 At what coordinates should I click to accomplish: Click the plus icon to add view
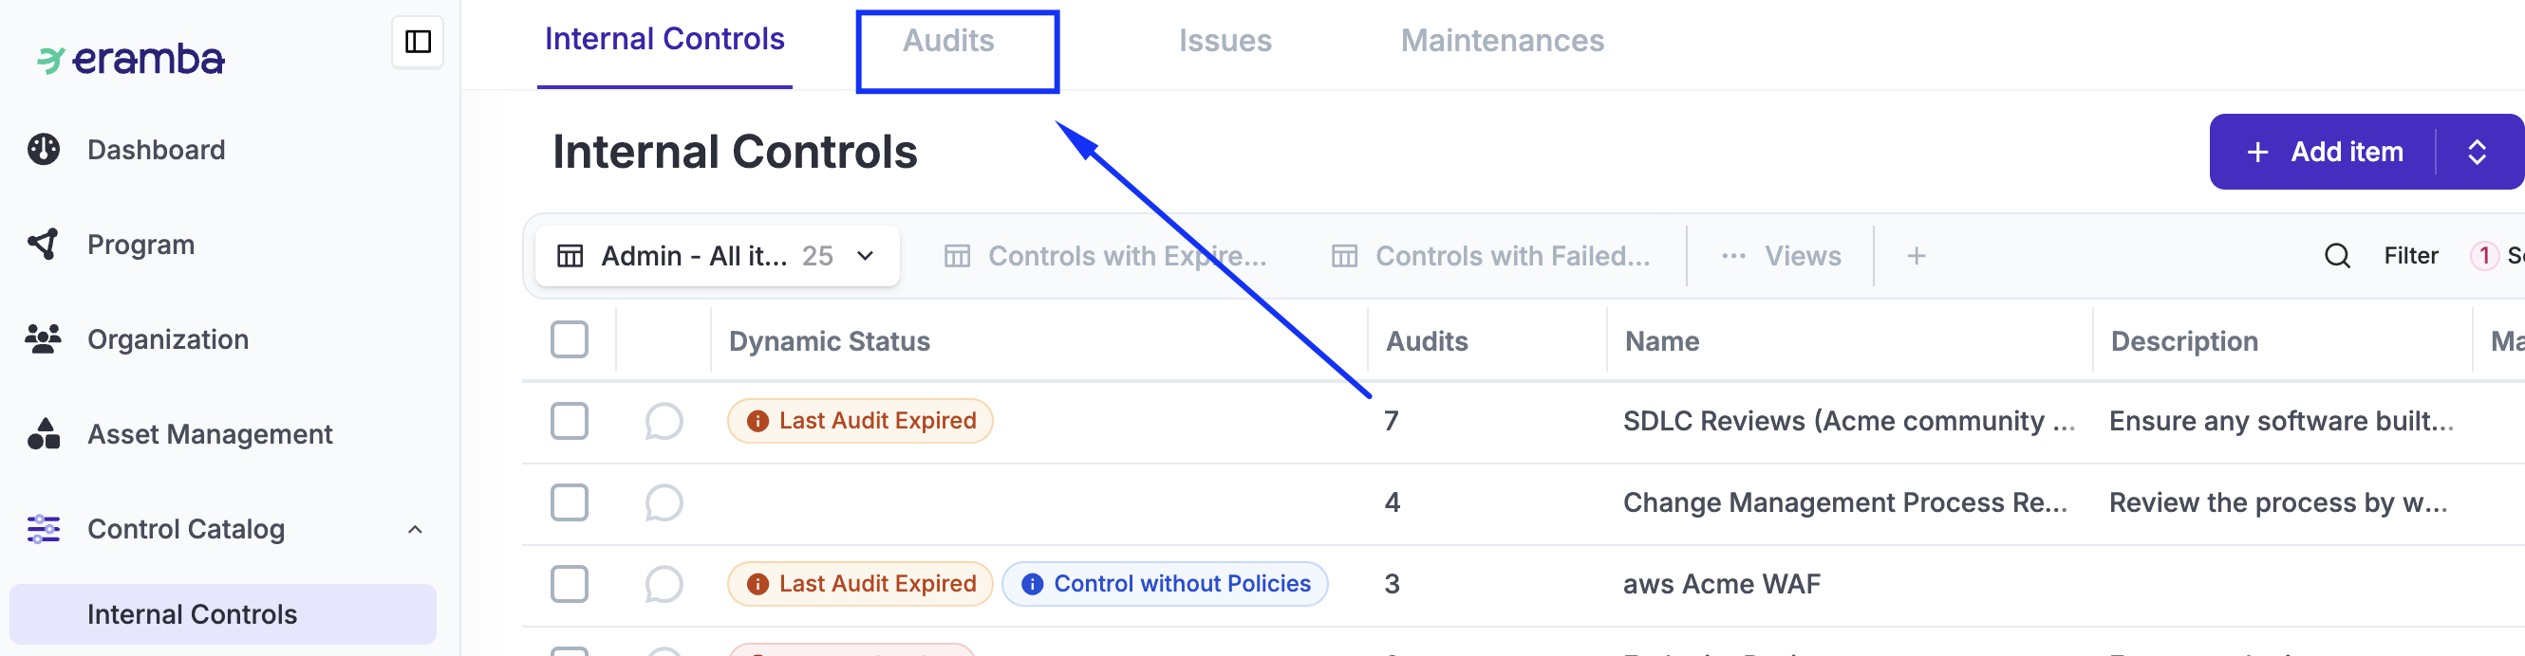click(1916, 256)
